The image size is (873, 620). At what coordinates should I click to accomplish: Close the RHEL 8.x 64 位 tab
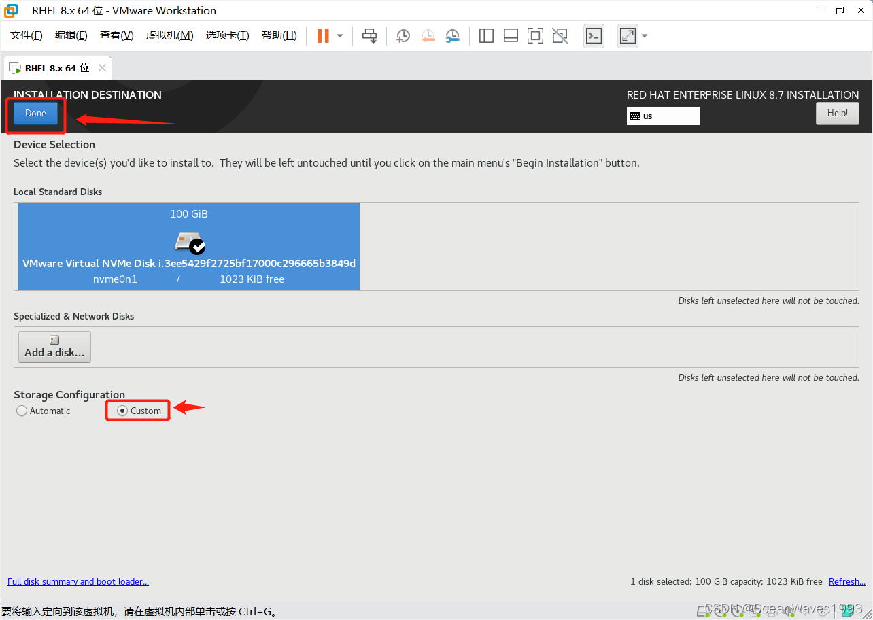pos(102,68)
